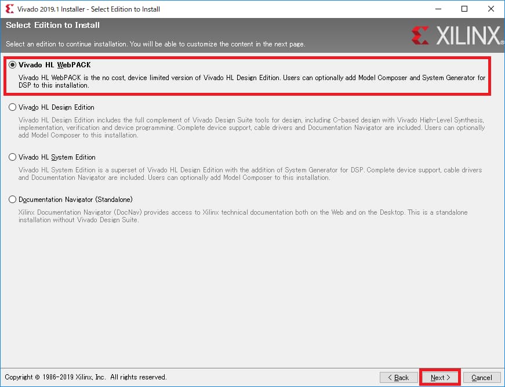Click the Next button

tap(440, 377)
